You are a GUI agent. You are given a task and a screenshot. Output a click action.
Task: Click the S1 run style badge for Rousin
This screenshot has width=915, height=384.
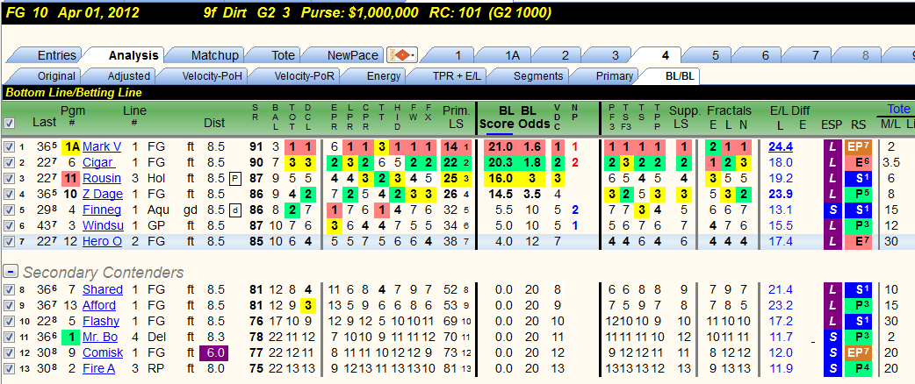click(x=858, y=178)
